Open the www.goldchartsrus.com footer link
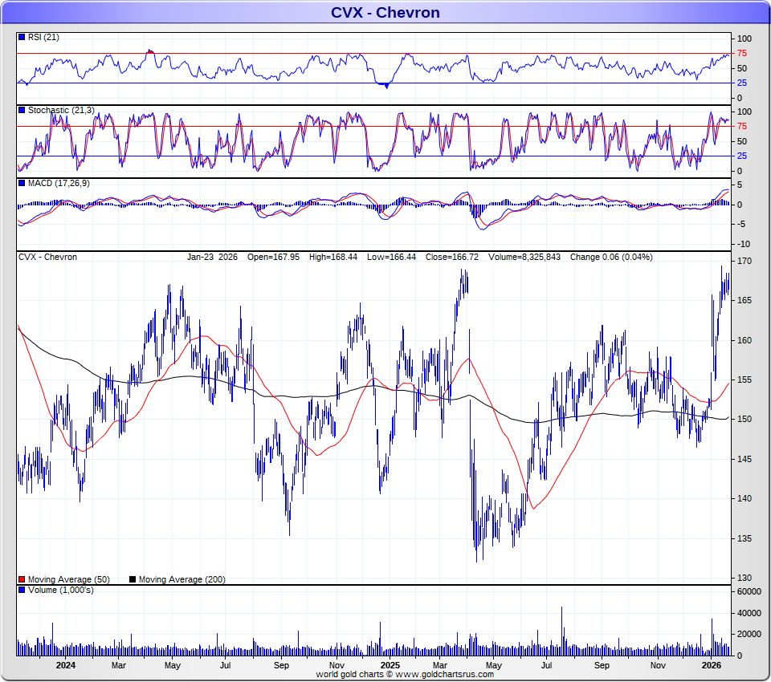This screenshot has width=771, height=682. (444, 674)
